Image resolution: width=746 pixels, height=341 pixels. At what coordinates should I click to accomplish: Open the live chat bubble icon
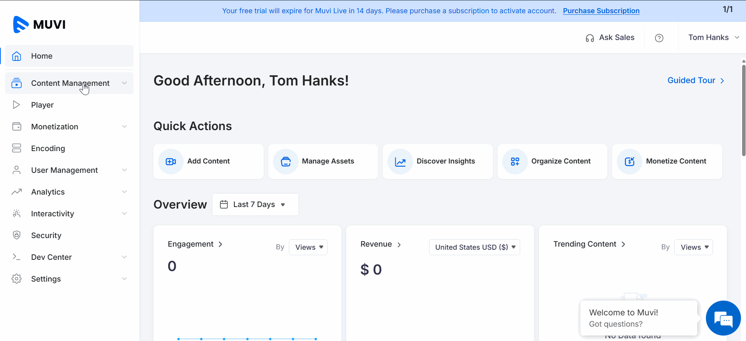723,318
